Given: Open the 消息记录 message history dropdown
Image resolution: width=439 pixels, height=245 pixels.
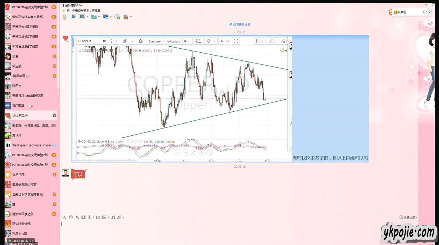Looking at the screenshot, I should click(408, 218).
